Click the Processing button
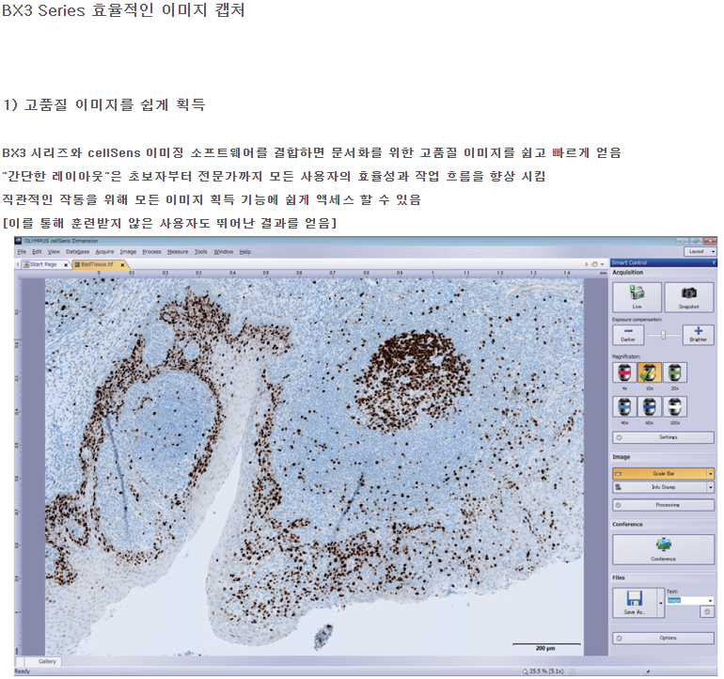The width and height of the screenshot is (724, 679). tap(663, 505)
